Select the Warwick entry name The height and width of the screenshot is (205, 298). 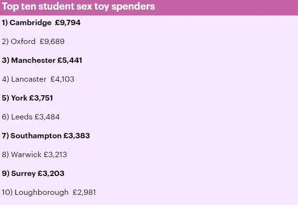pos(26,154)
